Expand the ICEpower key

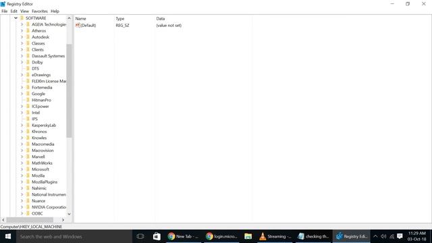point(22,107)
